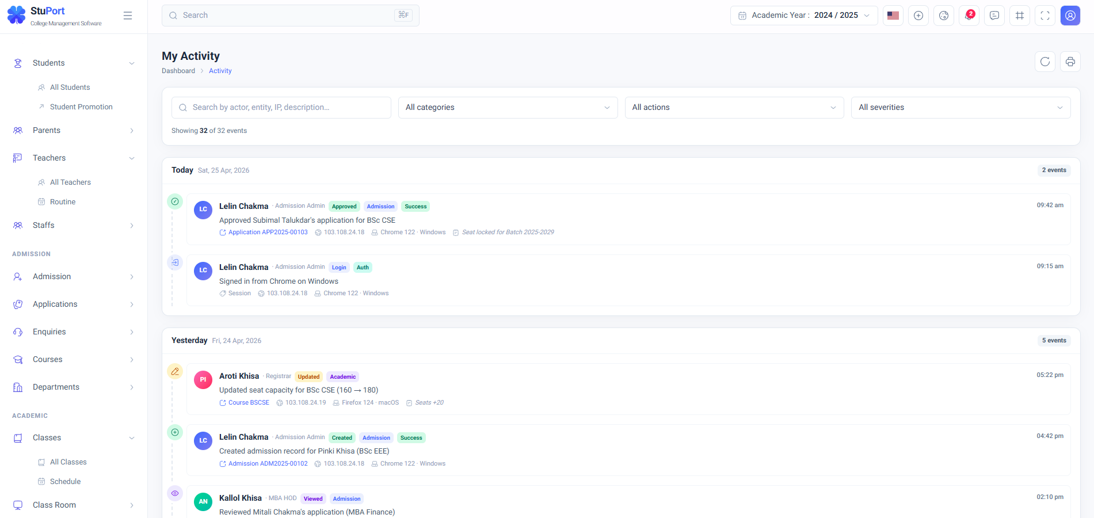This screenshot has height=518, width=1094.
Task: Collapse the Teachers menu
Action: [132, 158]
